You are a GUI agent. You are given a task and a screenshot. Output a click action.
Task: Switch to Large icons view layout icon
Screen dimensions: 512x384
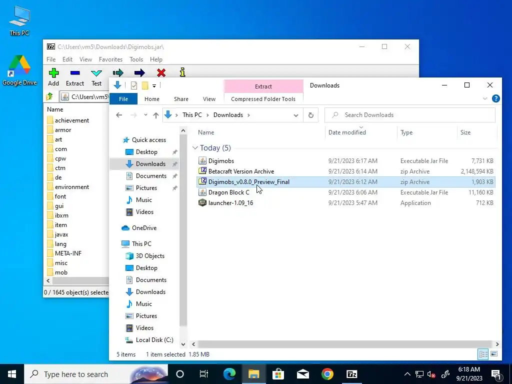coord(494,354)
